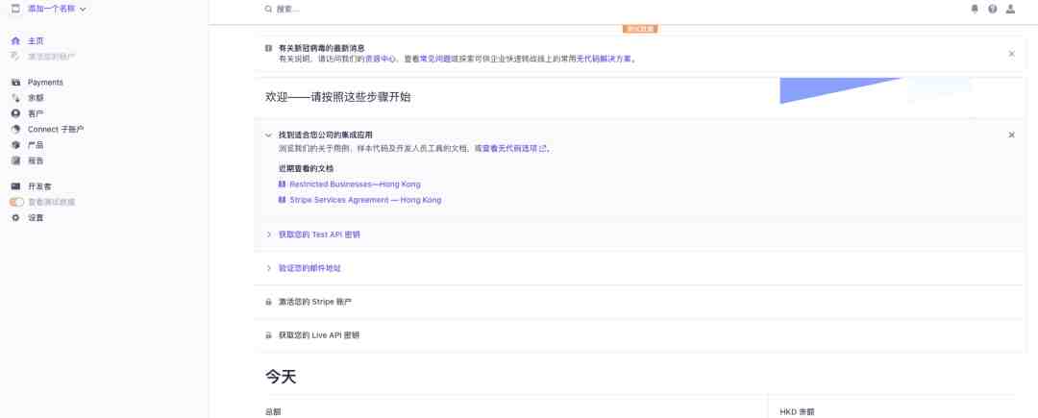Open Connect 子账户 in the sidebar
The width and height of the screenshot is (1038, 418).
coord(56,129)
